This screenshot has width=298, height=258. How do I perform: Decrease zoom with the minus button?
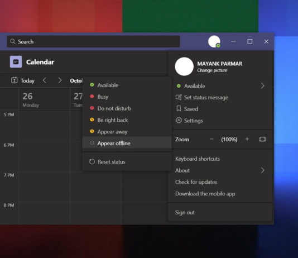click(212, 139)
